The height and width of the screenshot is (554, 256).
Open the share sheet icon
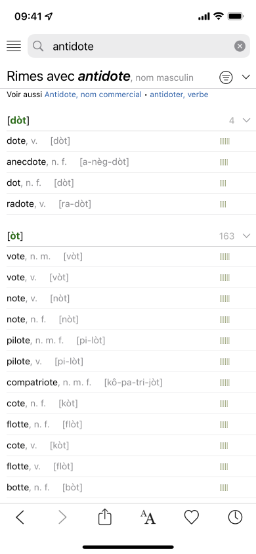[x=105, y=517]
